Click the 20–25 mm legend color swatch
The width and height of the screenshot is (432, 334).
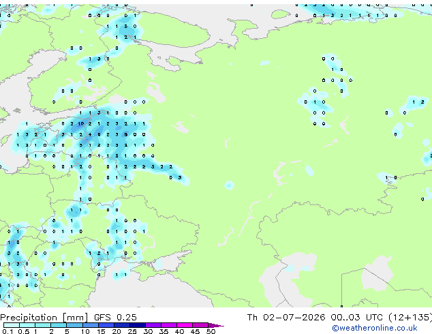coord(122,325)
